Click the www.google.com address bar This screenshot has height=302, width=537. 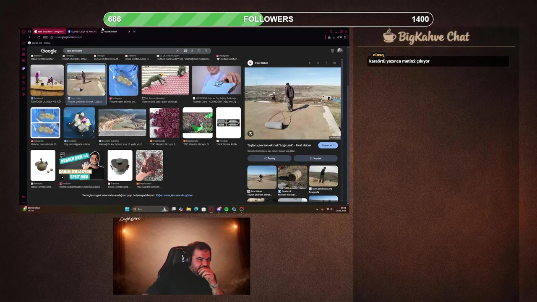tap(69, 37)
